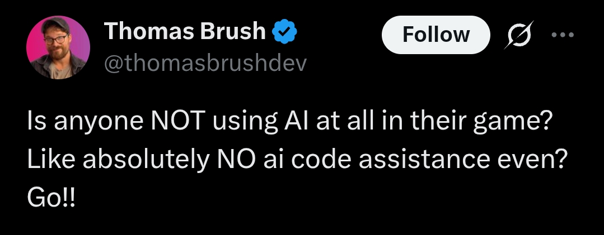The image size is (604, 235).
Task: Open Grok explain icon beside Follow
Action: (x=519, y=35)
